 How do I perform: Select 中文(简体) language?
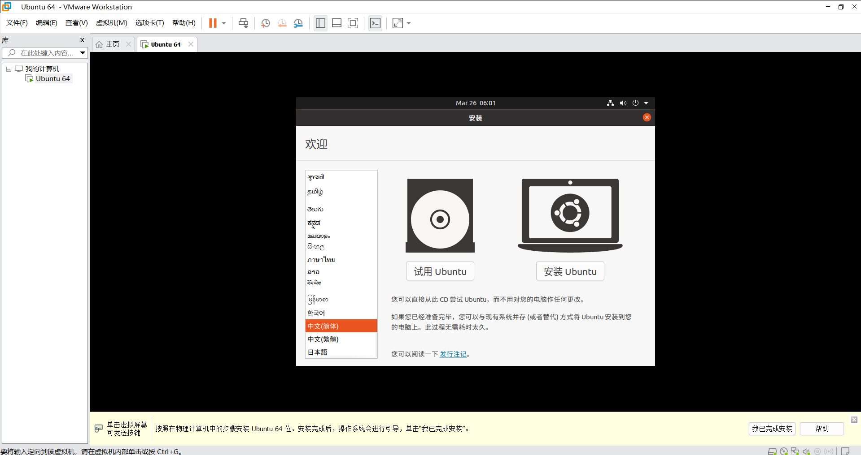tap(341, 326)
